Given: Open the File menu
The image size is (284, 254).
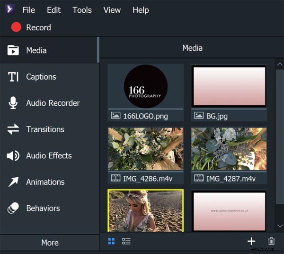Looking at the screenshot, I should click(x=29, y=10).
